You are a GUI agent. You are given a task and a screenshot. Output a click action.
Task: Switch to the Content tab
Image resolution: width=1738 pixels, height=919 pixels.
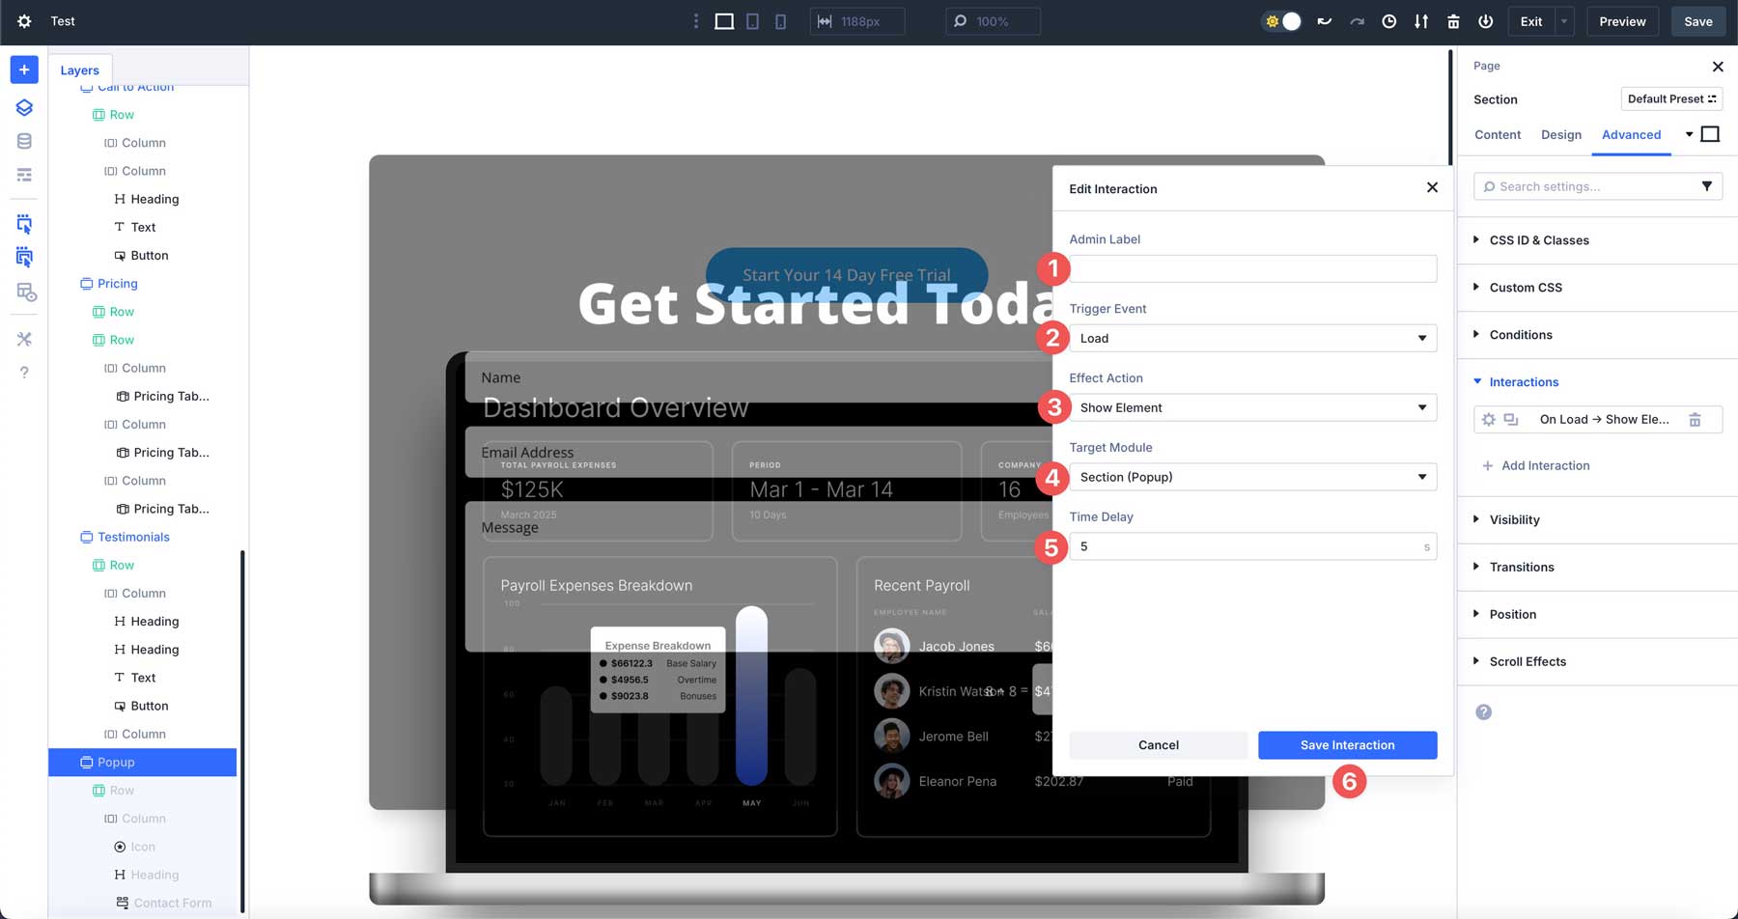[1497, 135]
